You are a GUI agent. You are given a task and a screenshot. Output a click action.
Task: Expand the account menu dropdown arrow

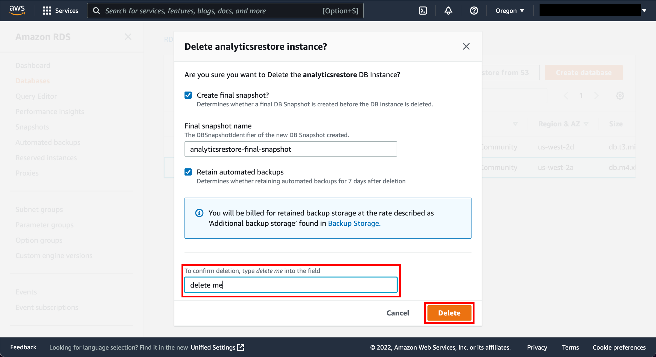click(644, 11)
